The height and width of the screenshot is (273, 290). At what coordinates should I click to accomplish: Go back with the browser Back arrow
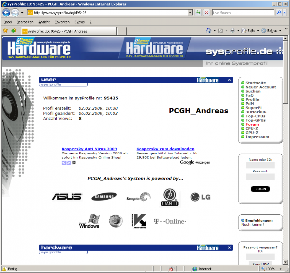pyautogui.click(x=6, y=13)
